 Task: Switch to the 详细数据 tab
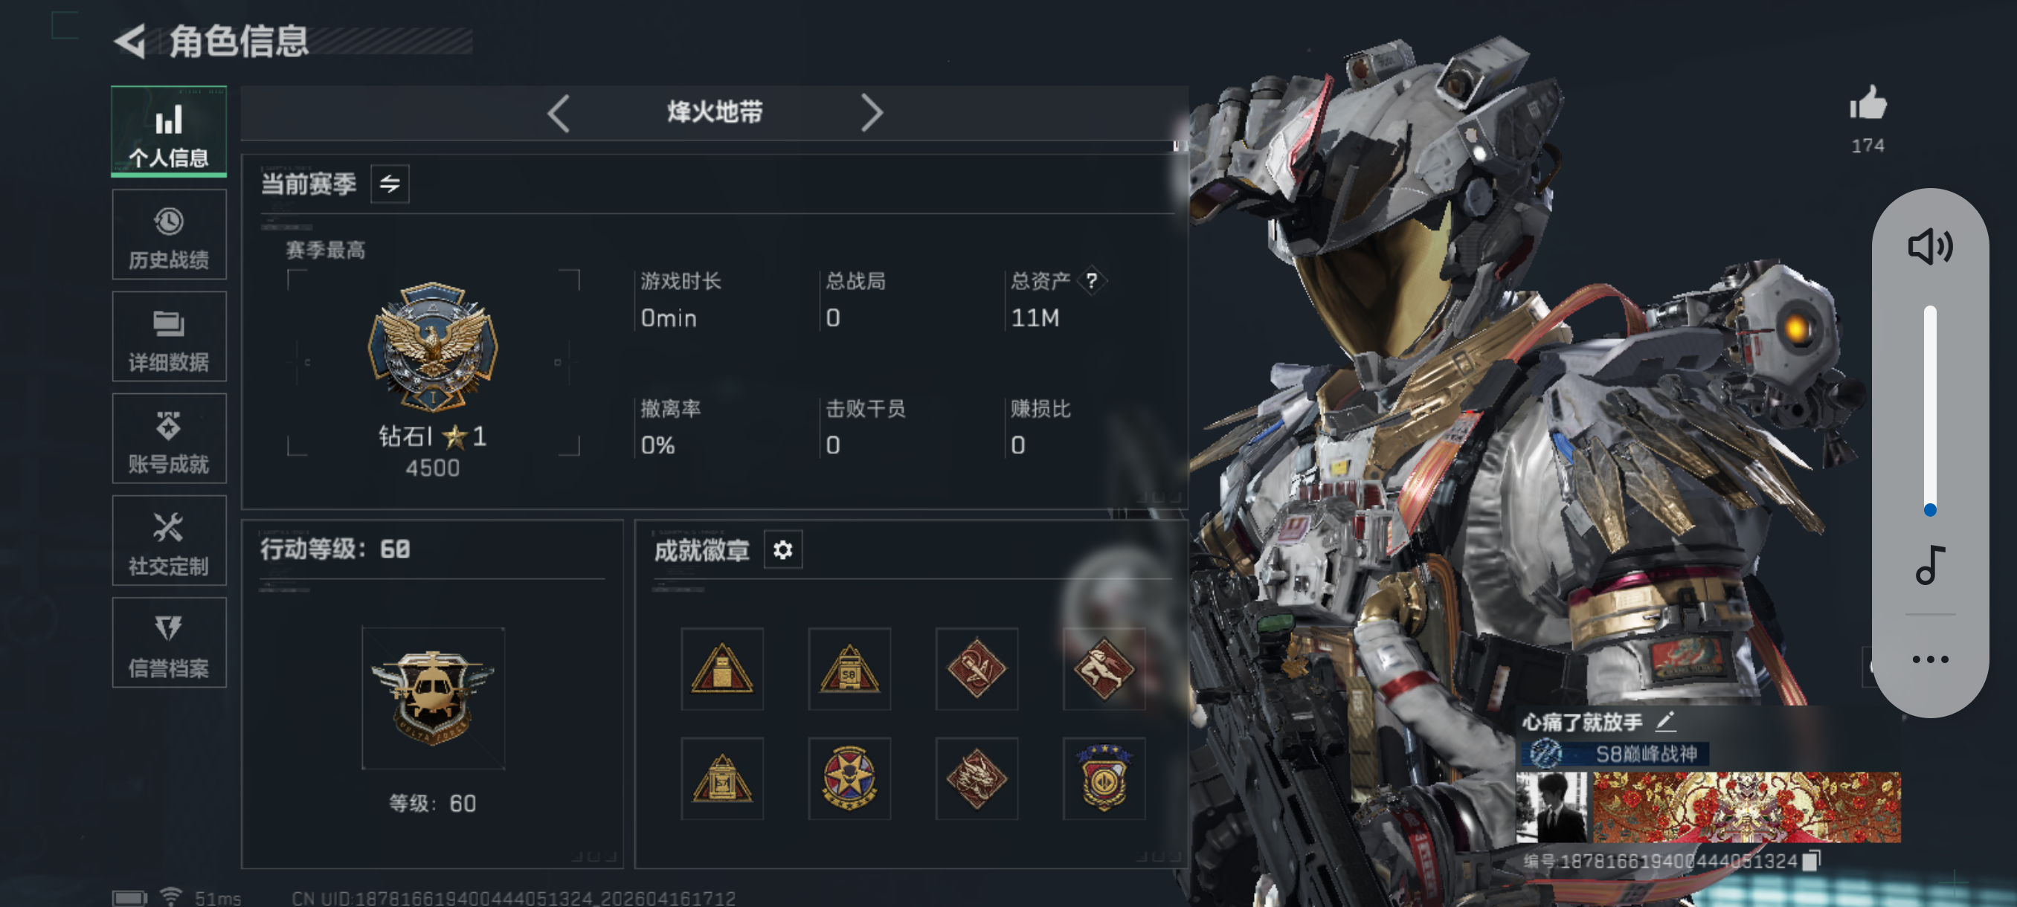pos(169,337)
